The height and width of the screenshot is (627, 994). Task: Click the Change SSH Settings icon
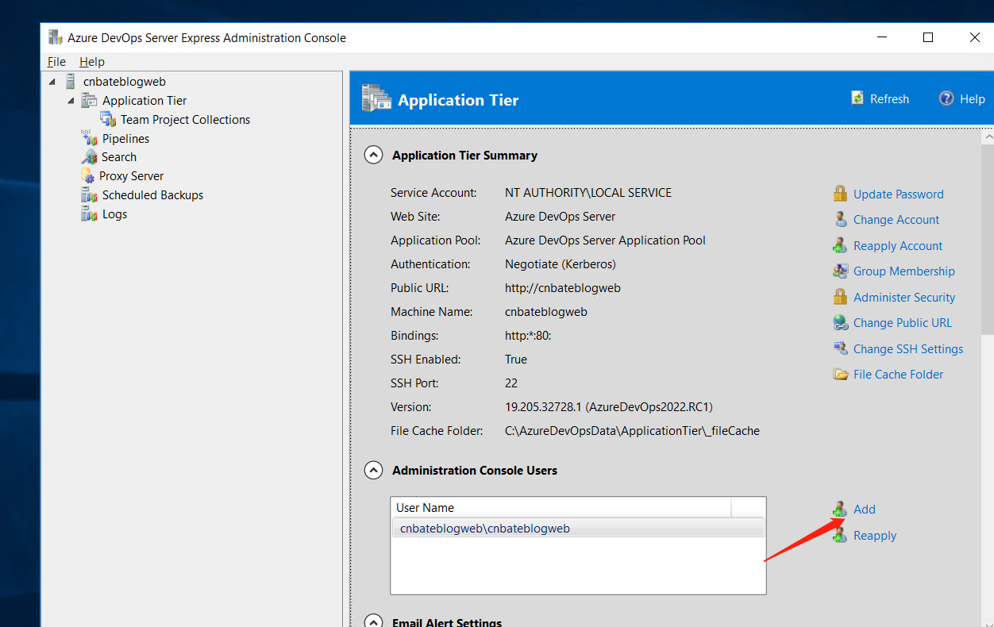840,348
